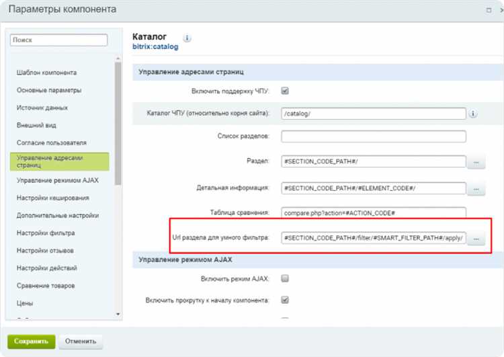Screen dimensions: 504x357
Task: Click info icon beside Каталог ЧПУ field
Action: click(473, 114)
